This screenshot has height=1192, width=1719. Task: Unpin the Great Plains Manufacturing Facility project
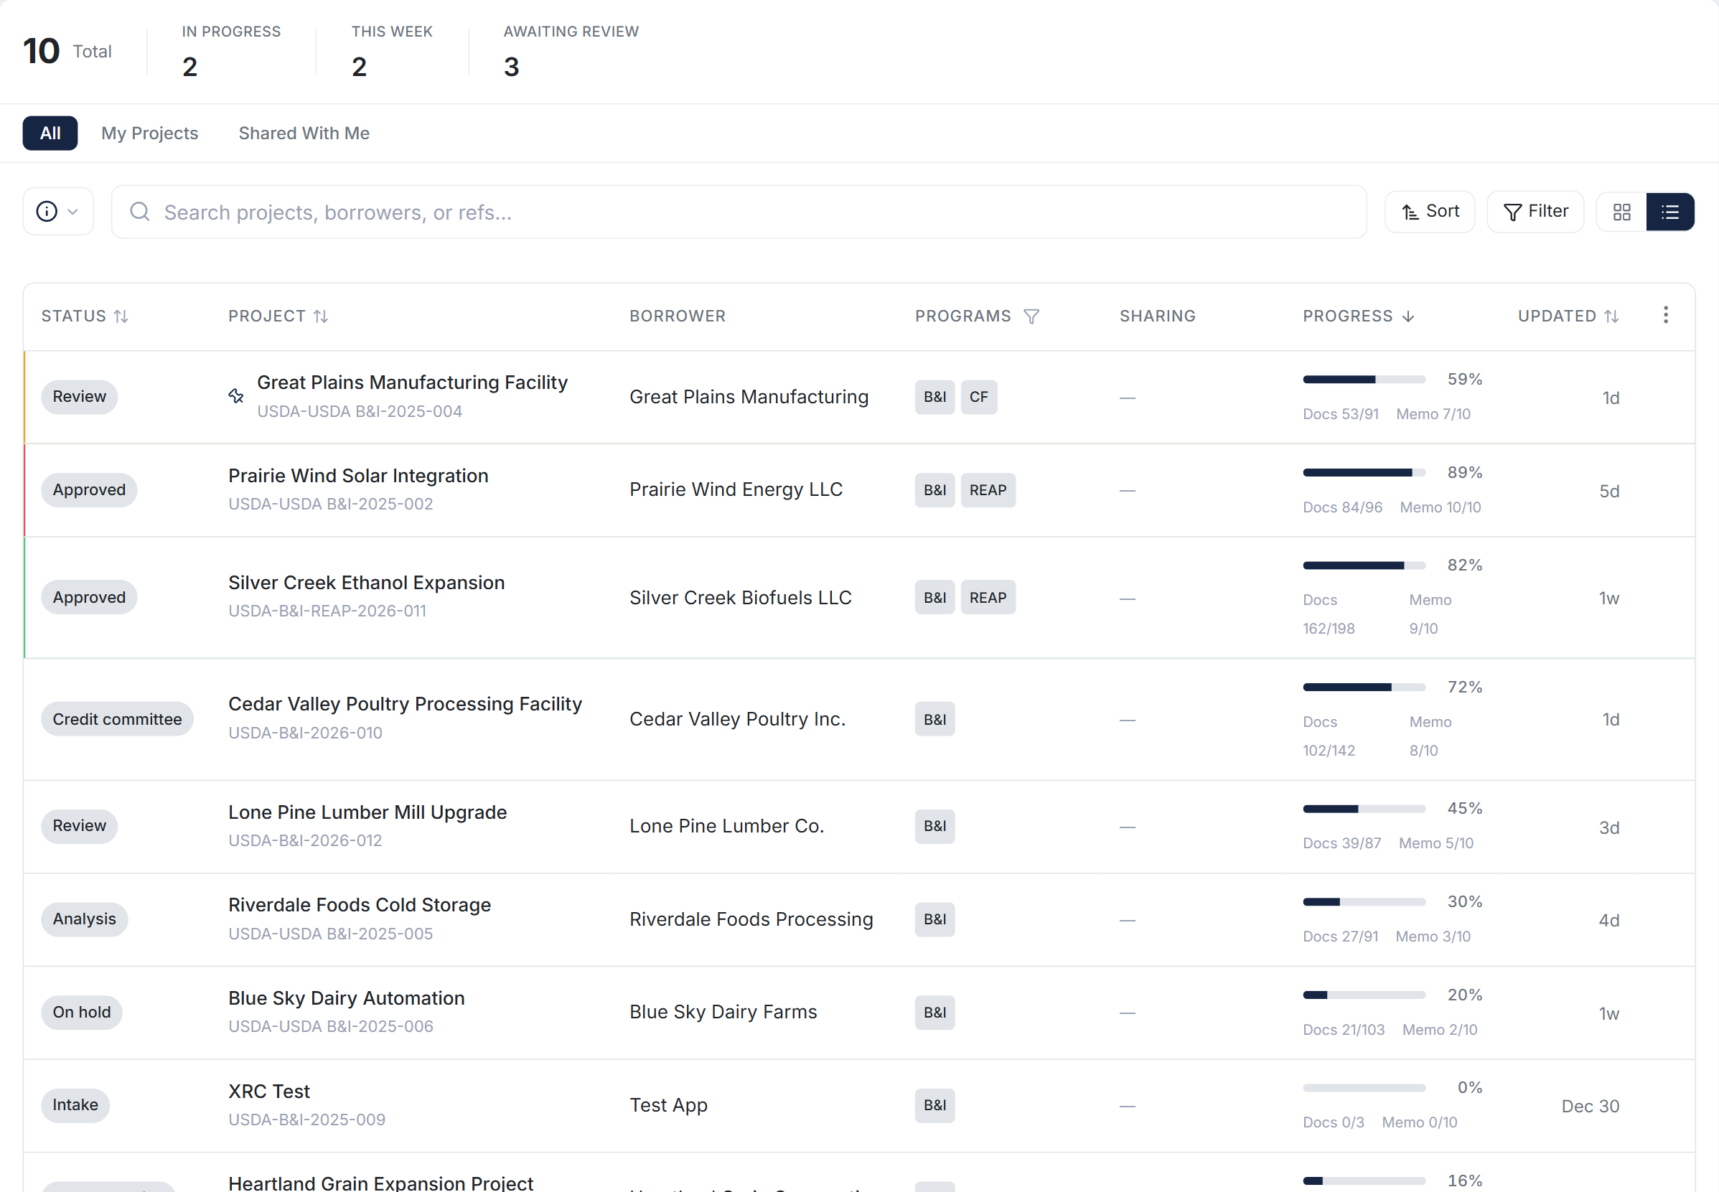click(x=236, y=395)
